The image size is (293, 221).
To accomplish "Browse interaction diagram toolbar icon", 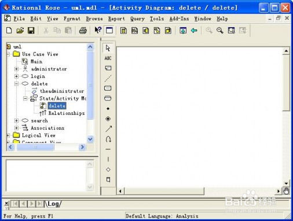I will (x=135, y=31).
